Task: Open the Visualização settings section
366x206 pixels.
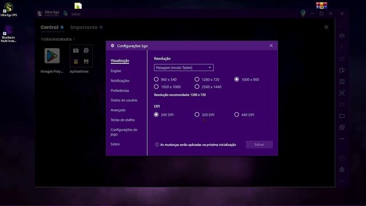Action: 120,61
